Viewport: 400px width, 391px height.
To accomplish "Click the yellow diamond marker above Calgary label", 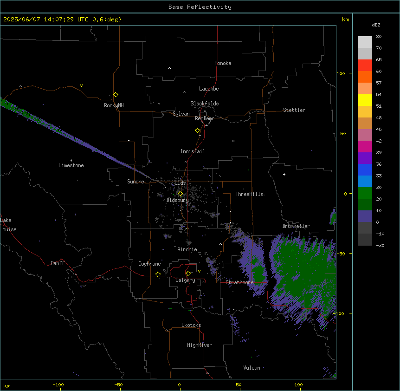I will 188,274.
